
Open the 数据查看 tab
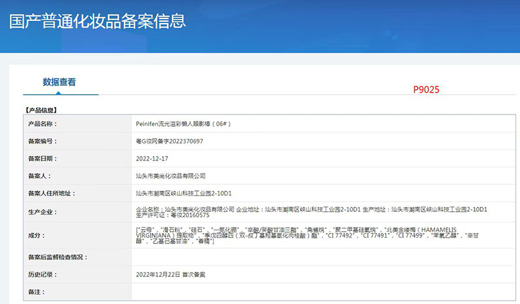click(x=59, y=82)
